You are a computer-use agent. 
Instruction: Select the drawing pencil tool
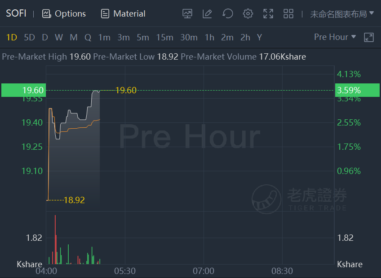(207, 13)
